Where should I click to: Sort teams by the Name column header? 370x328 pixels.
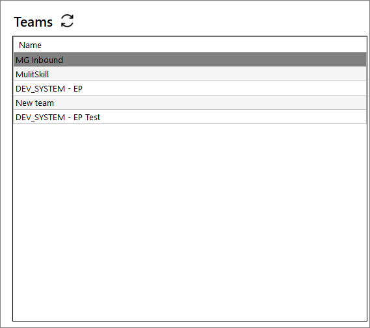coord(30,45)
